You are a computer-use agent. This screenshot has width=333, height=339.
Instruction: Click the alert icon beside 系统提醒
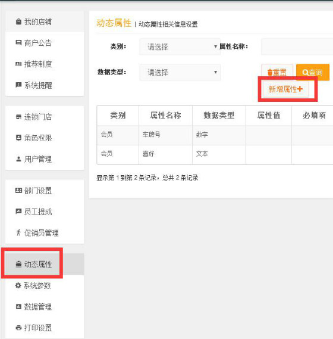point(18,85)
